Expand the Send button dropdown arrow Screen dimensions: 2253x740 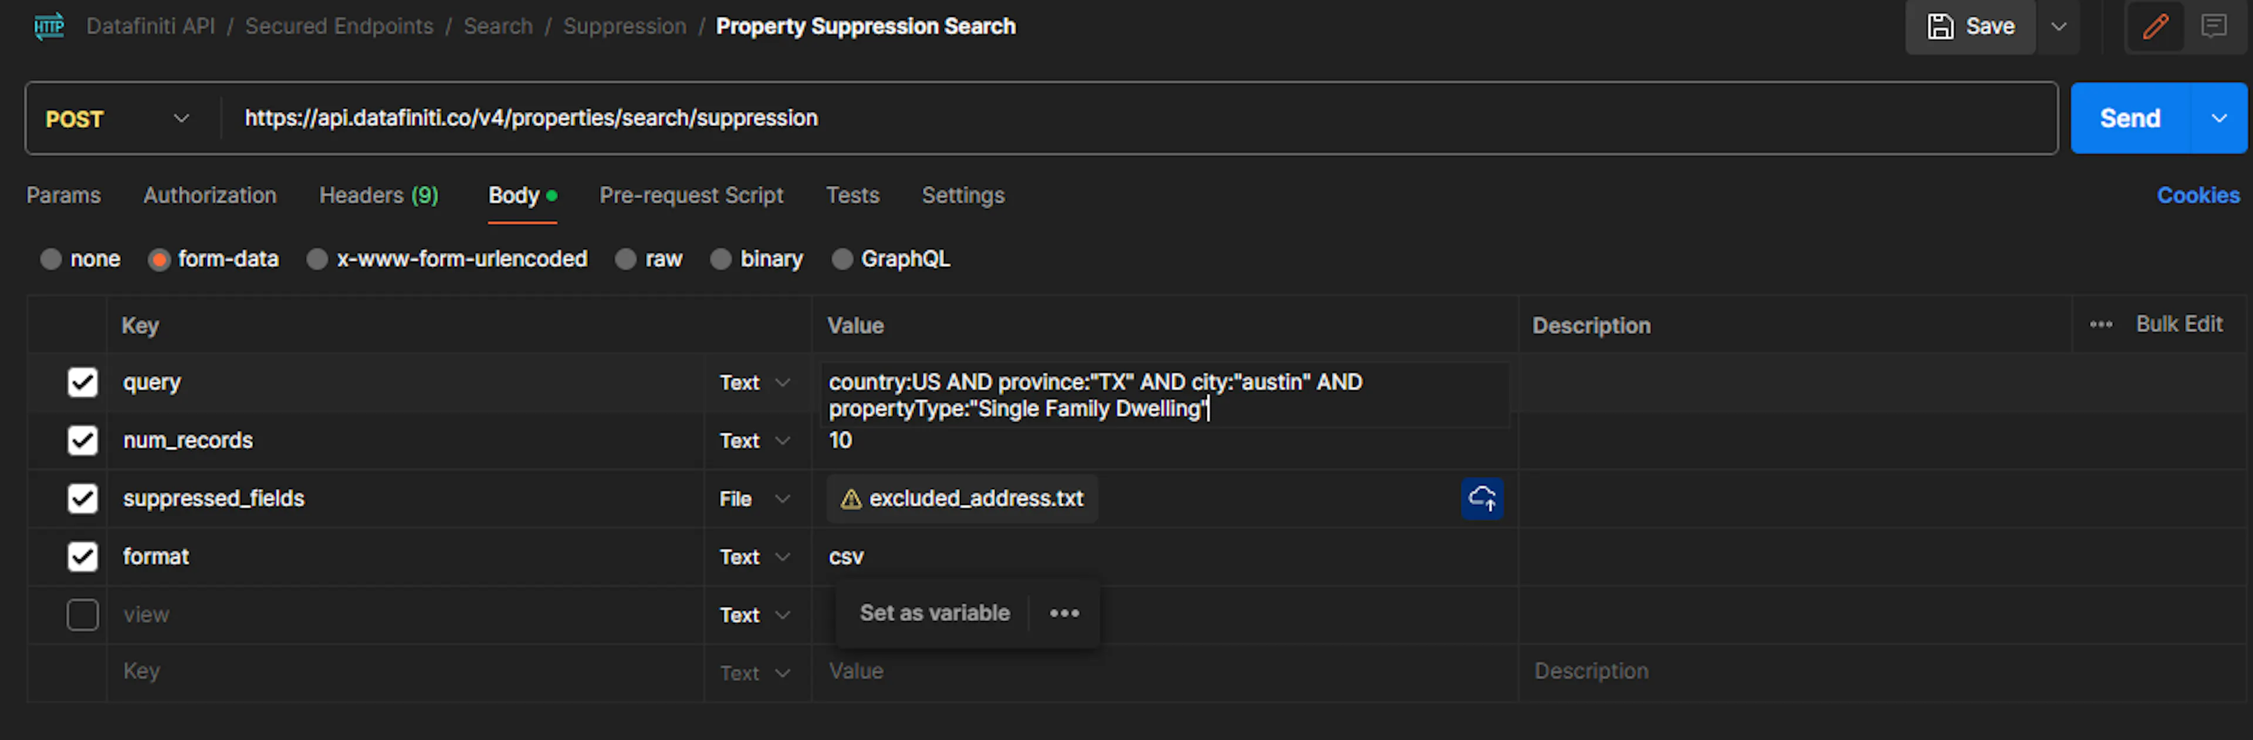[2219, 118]
